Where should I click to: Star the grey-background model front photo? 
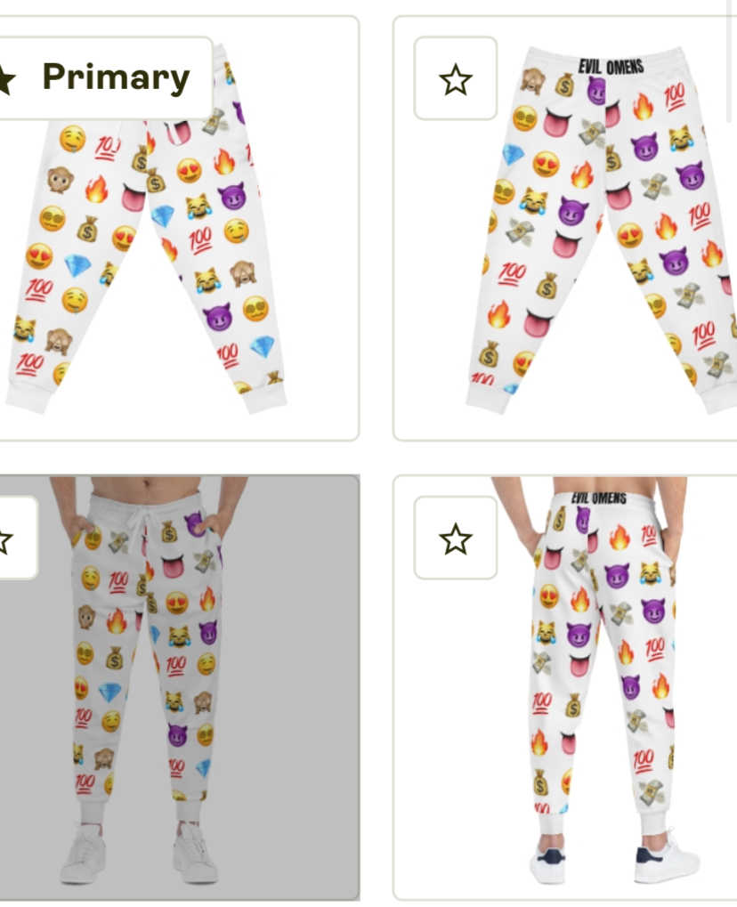(x=12, y=539)
